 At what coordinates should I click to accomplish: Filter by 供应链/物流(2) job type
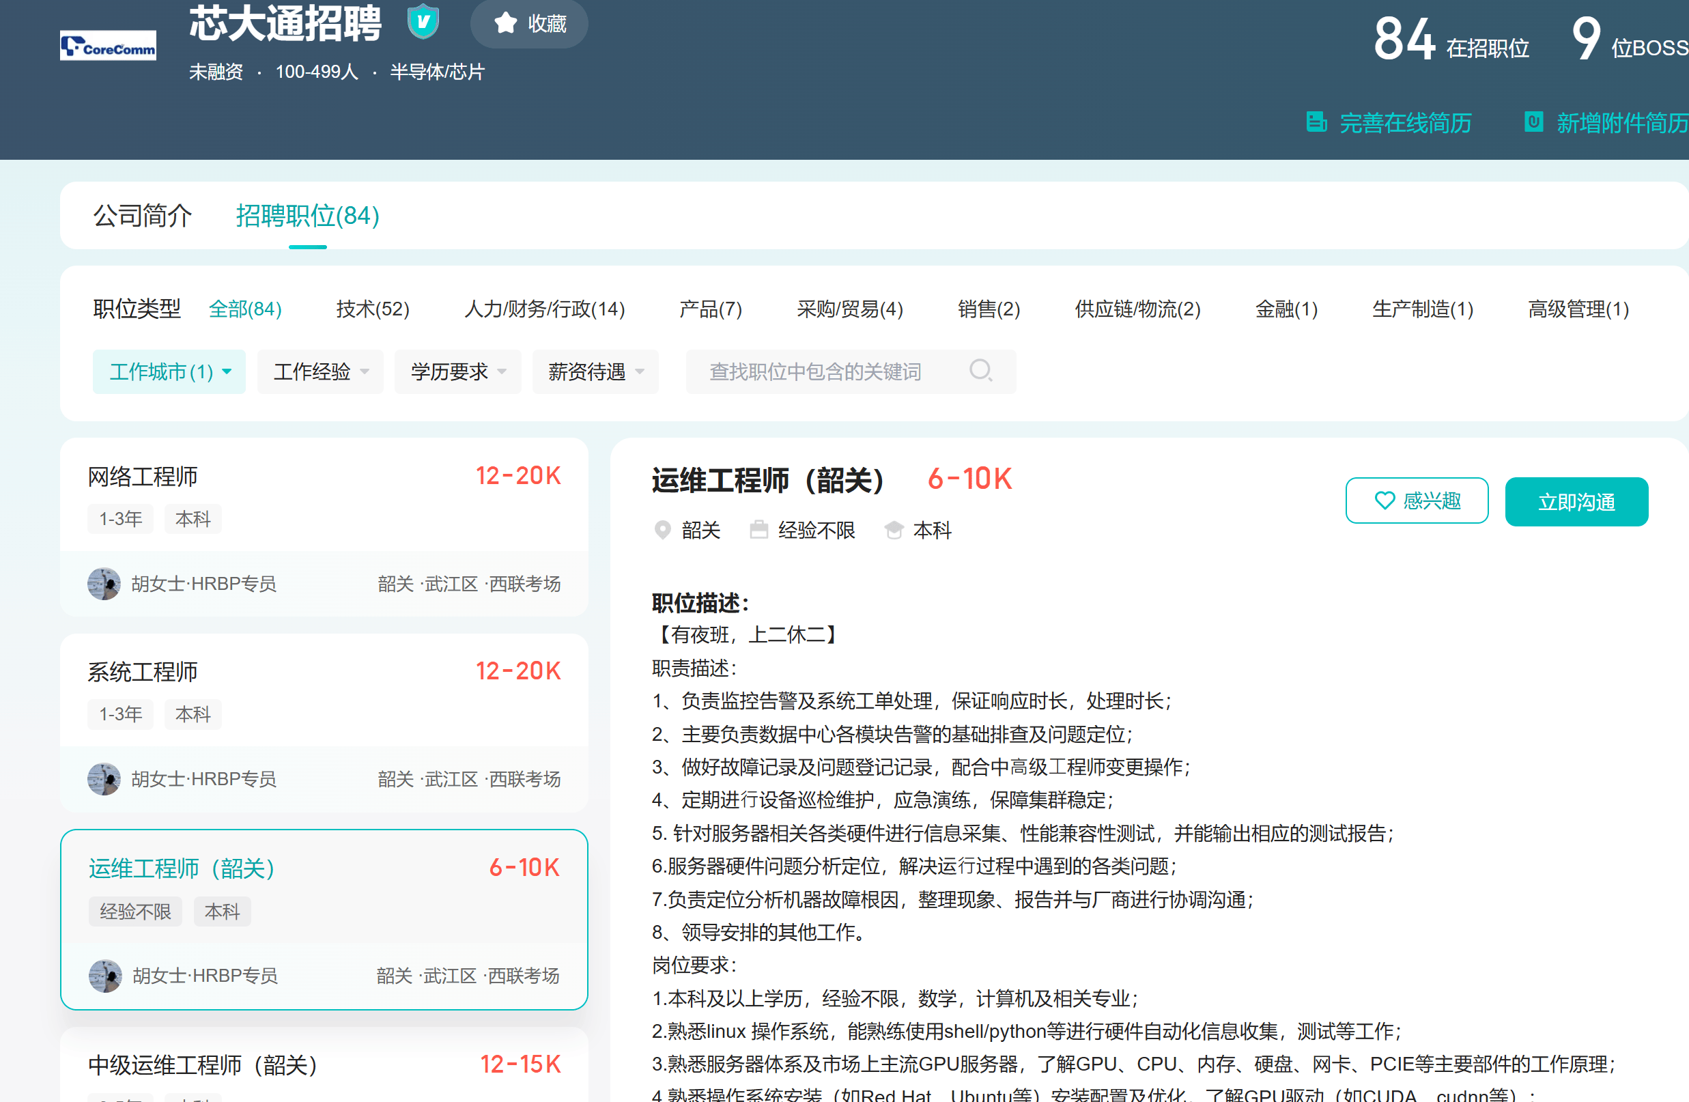[x=1137, y=309]
